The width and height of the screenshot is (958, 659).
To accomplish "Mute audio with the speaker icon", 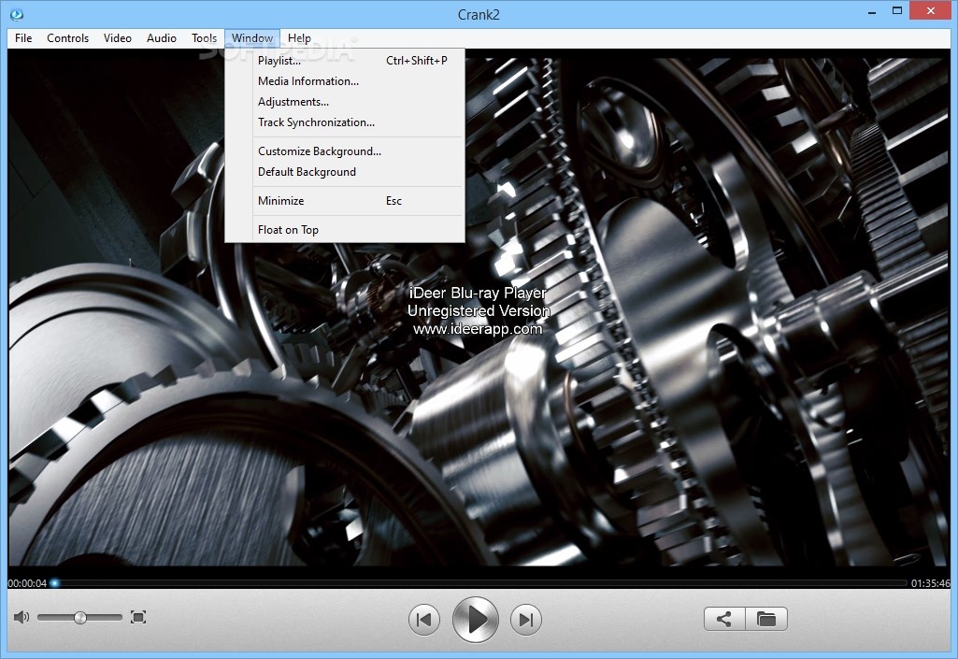I will tap(21, 617).
